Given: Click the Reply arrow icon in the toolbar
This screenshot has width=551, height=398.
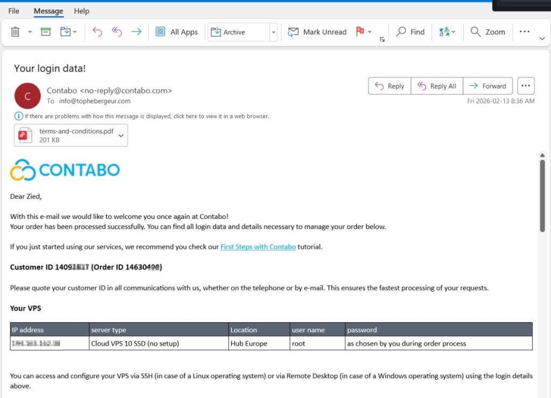Looking at the screenshot, I should 97,32.
